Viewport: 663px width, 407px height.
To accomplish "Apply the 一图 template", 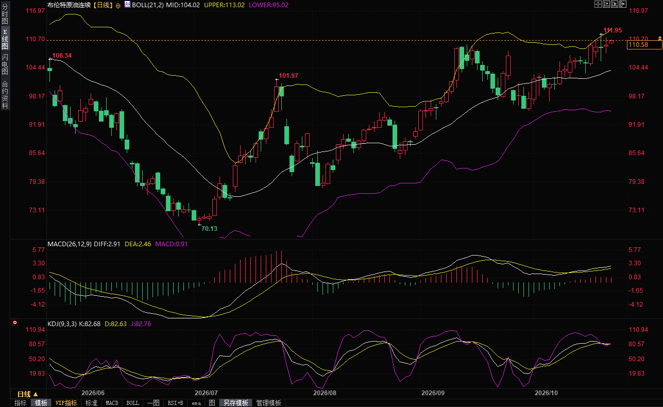I will pyautogui.click(x=153, y=403).
